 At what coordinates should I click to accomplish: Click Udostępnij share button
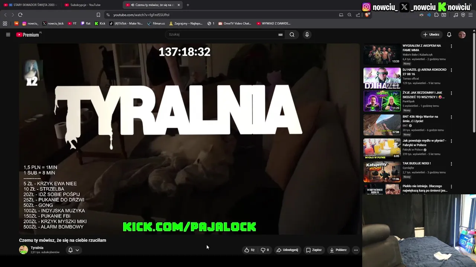(x=287, y=250)
